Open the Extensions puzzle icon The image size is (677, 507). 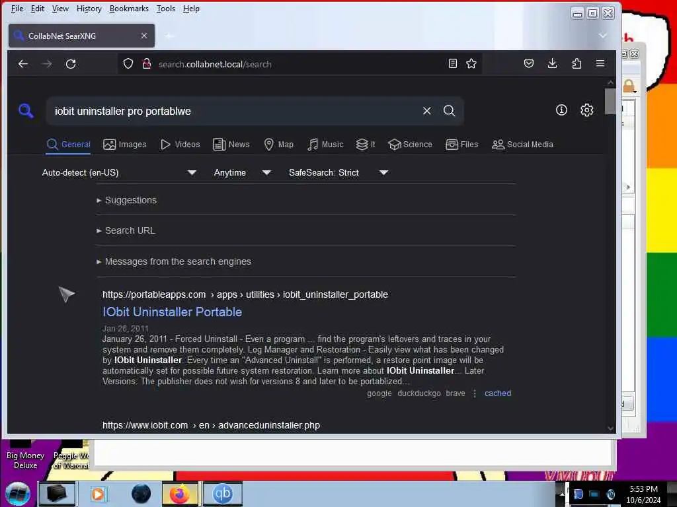pyautogui.click(x=577, y=64)
